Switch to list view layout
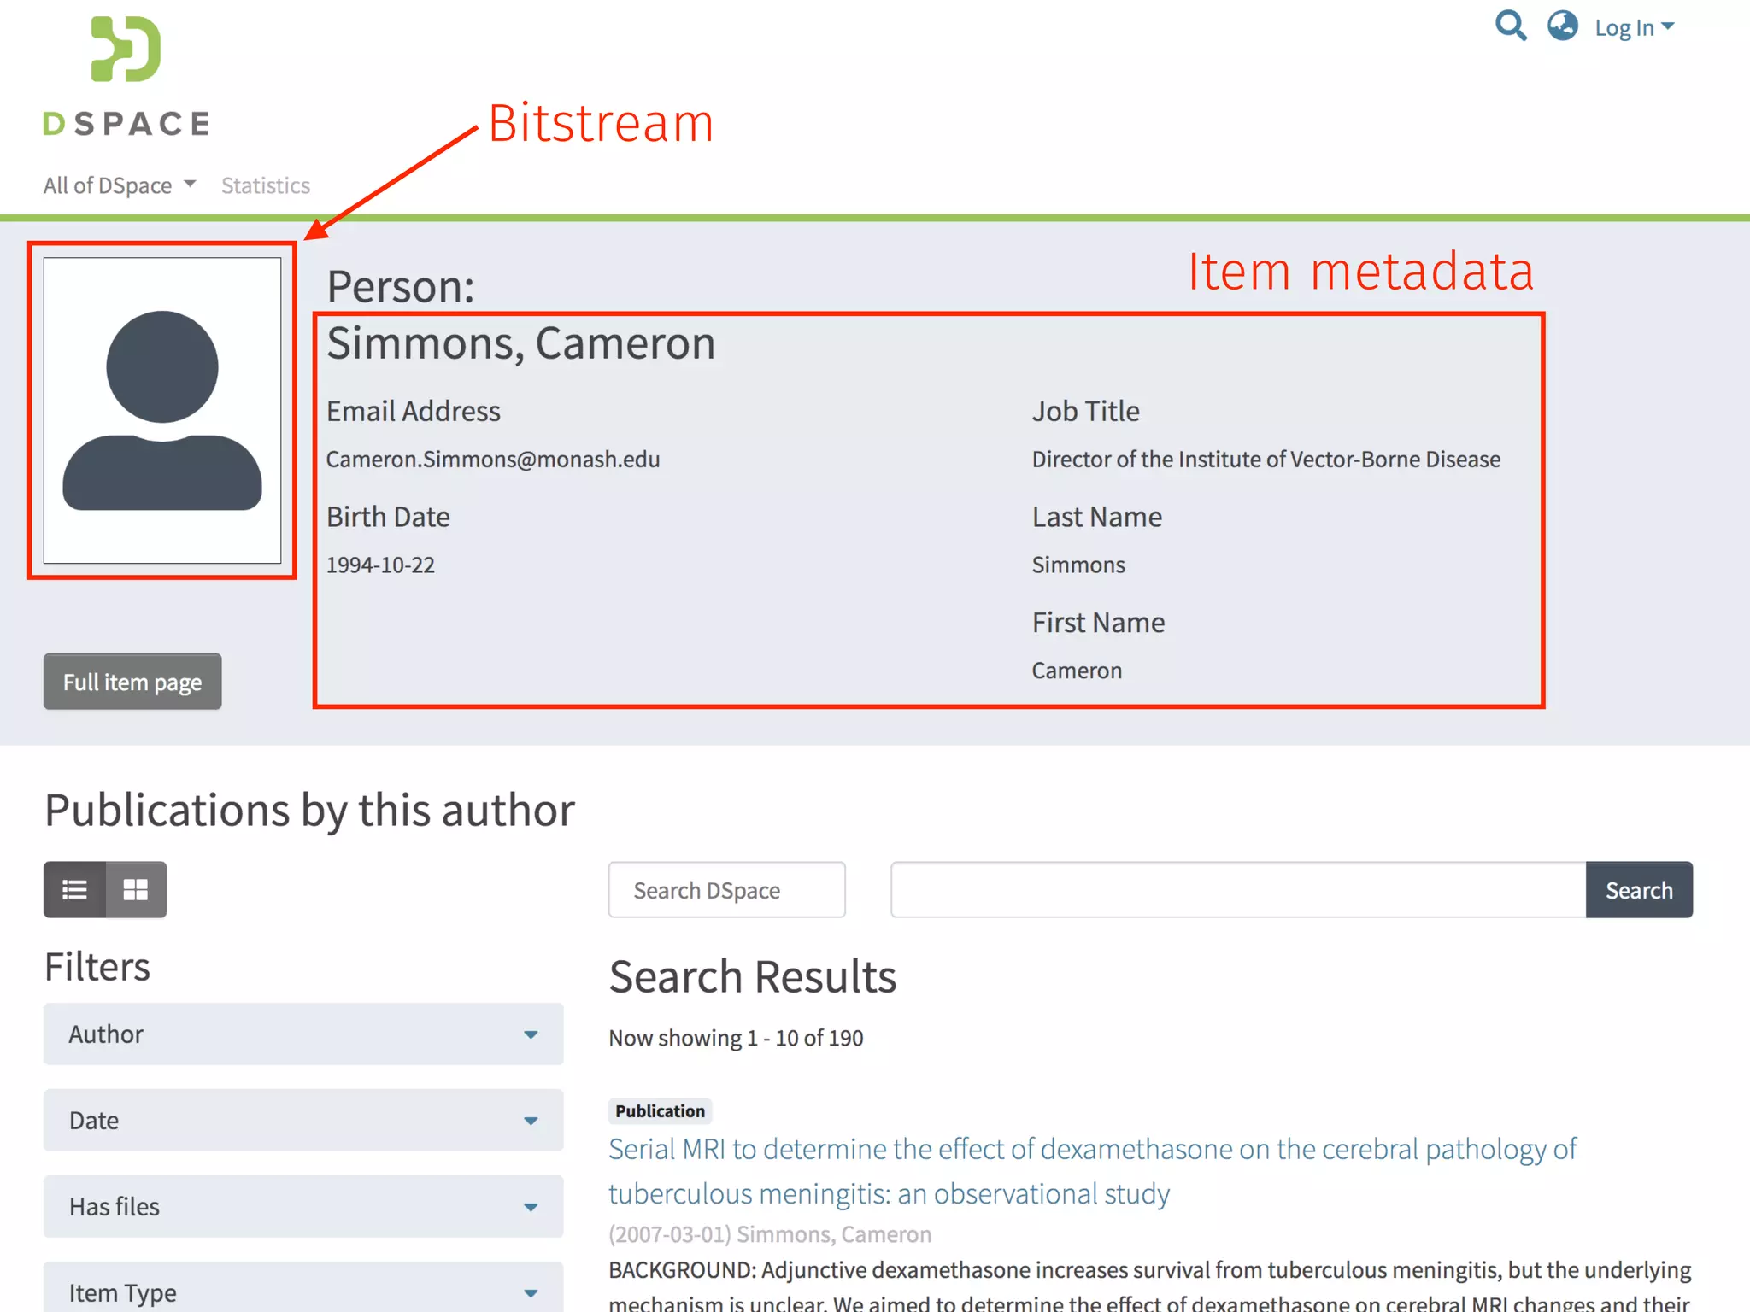This screenshot has width=1750, height=1312. point(75,890)
